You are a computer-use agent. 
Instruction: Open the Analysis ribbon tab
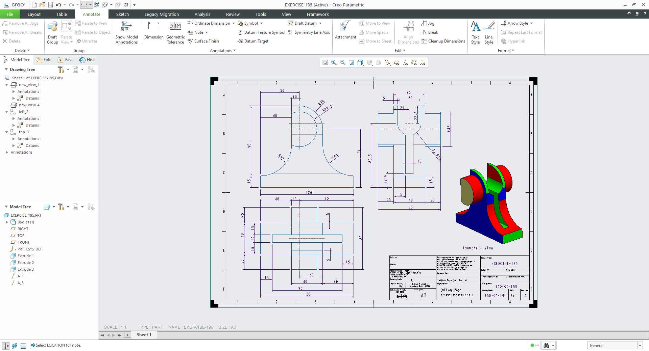202,14
